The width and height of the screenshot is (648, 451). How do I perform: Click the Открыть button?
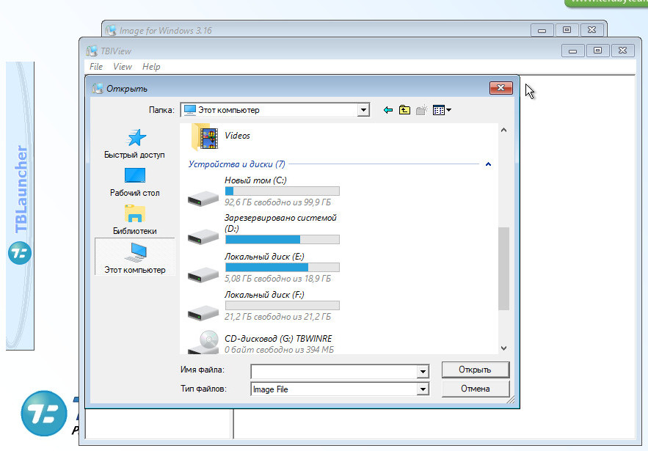point(476,370)
